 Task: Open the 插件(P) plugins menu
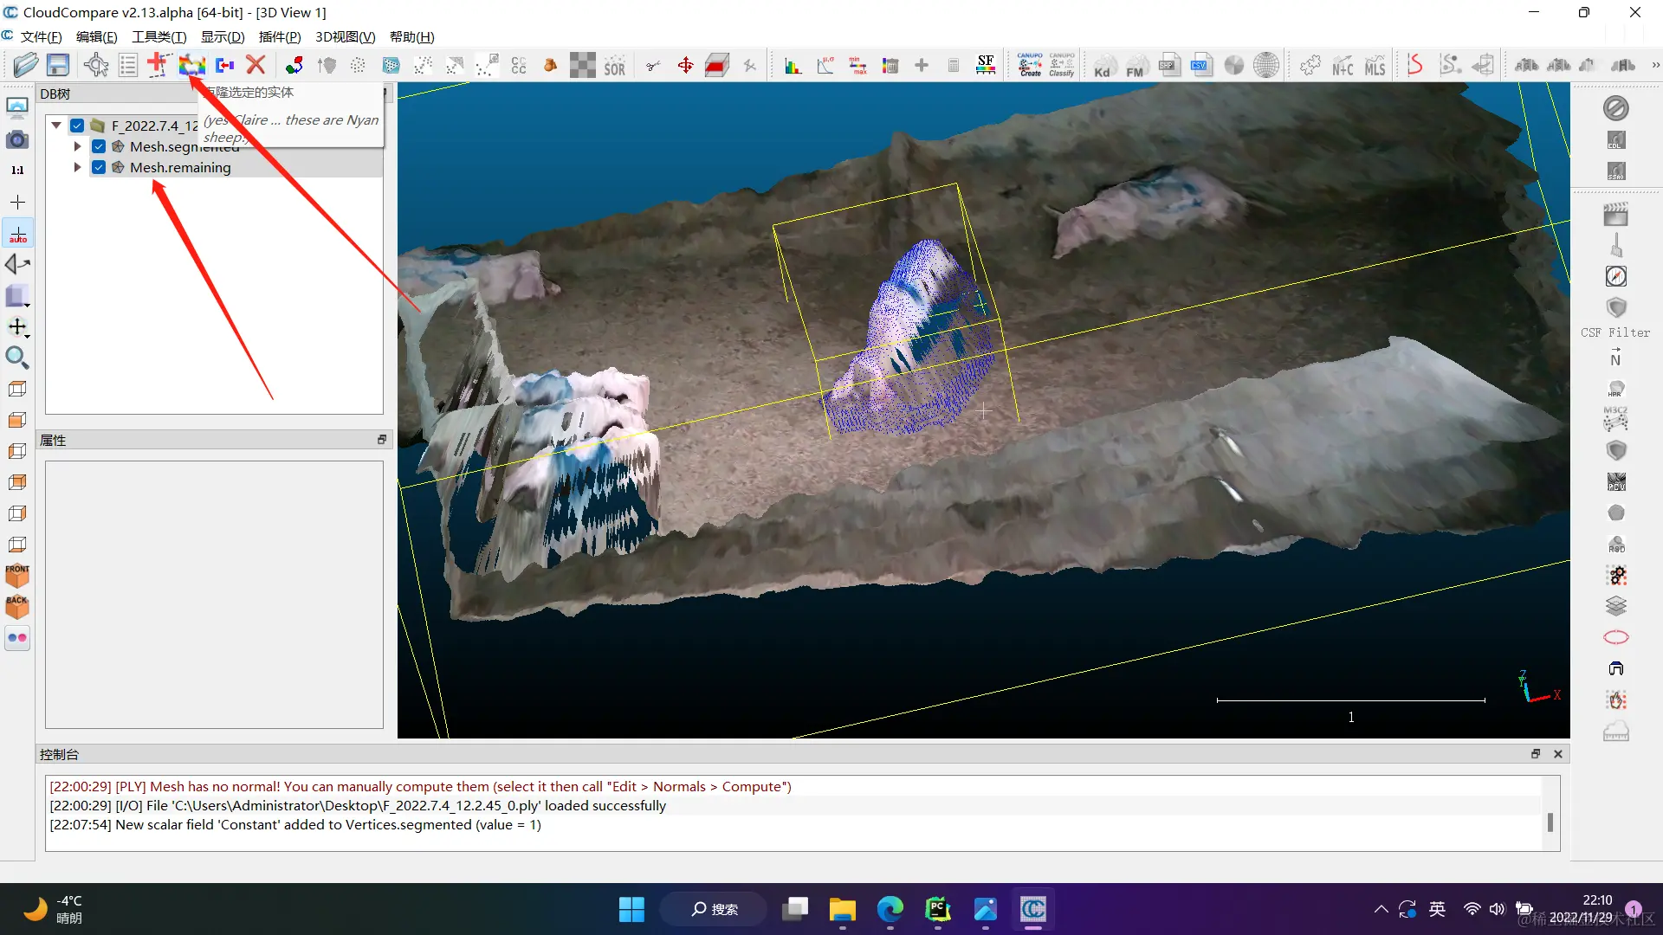click(x=279, y=36)
